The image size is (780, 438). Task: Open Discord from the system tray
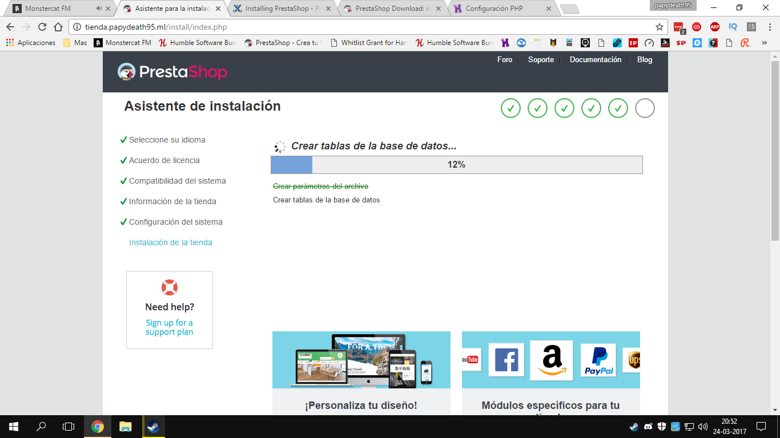[x=648, y=427]
